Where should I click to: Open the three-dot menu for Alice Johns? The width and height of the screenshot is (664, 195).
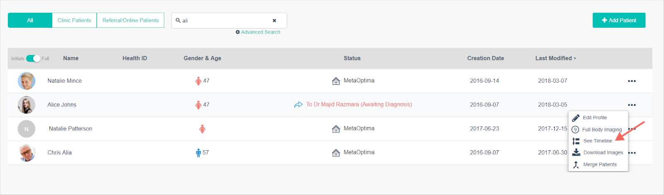click(632, 105)
